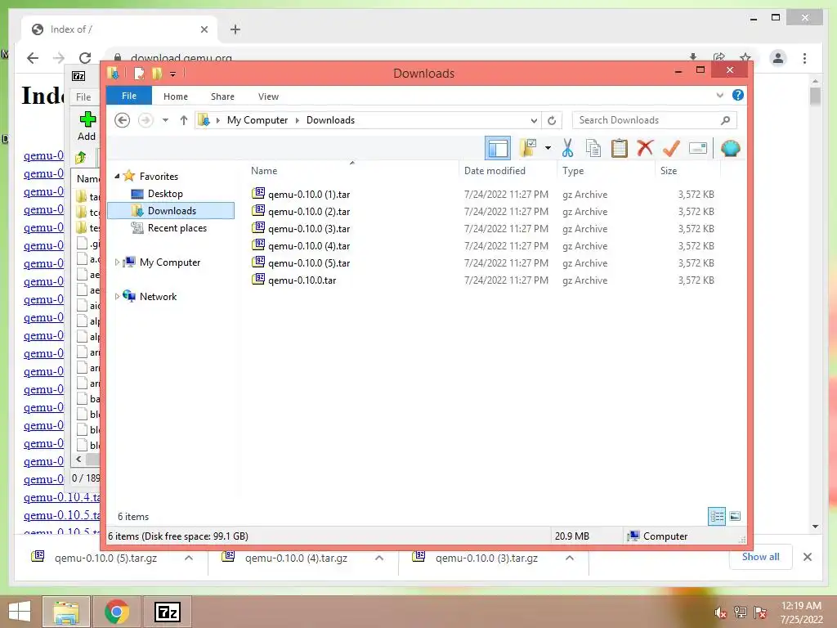The image size is (837, 628).
Task: Click the Cut scissors icon in Downloads toolbar
Action: [x=567, y=148]
